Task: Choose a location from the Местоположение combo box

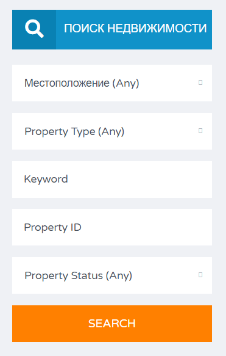Action: [x=112, y=83]
